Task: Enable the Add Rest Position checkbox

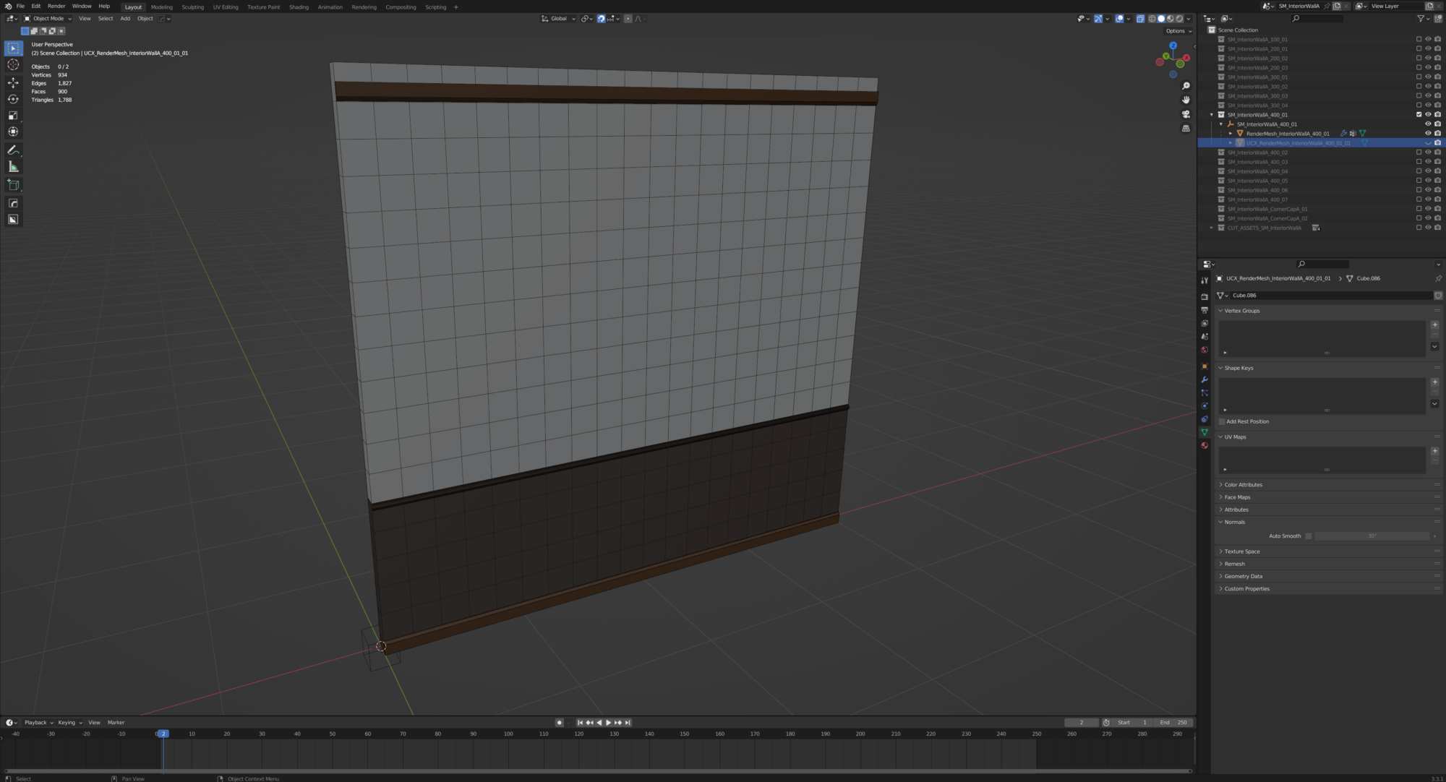Action: pyautogui.click(x=1223, y=421)
